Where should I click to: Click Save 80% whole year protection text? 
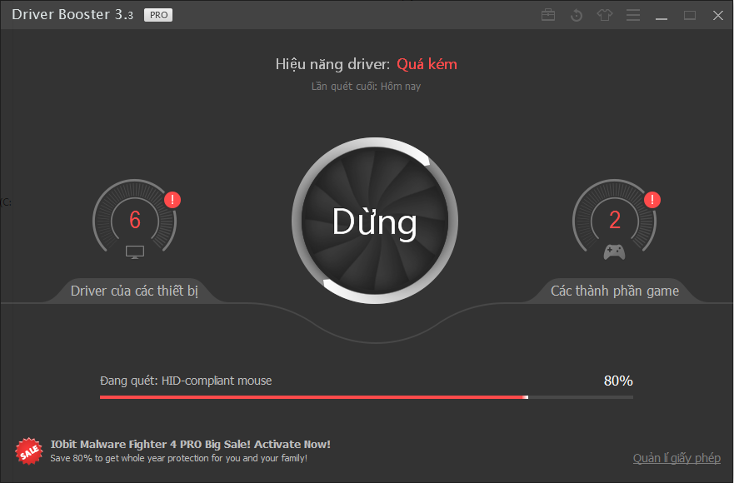click(x=179, y=458)
